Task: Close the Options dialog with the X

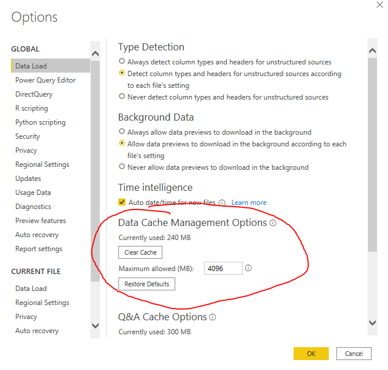Action: 380,5
